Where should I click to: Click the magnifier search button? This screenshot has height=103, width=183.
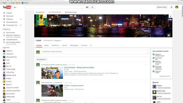click(92, 7)
